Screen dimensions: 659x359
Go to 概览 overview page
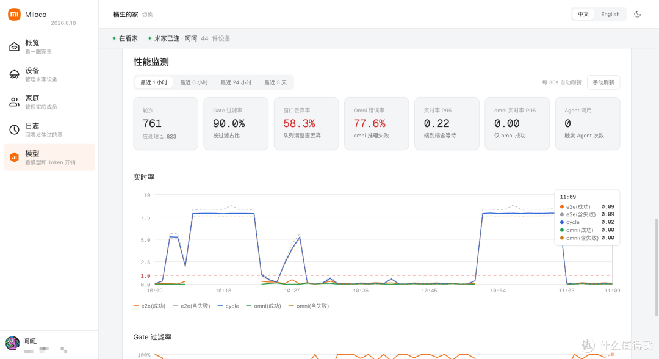click(x=49, y=46)
